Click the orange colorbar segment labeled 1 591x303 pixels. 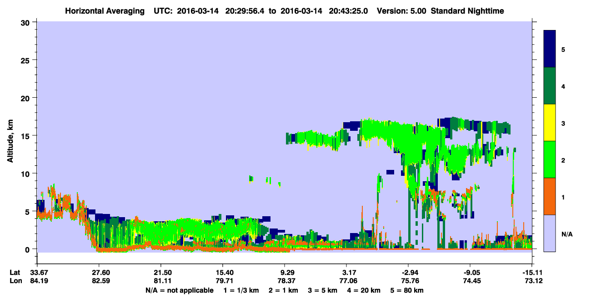[x=550, y=196]
